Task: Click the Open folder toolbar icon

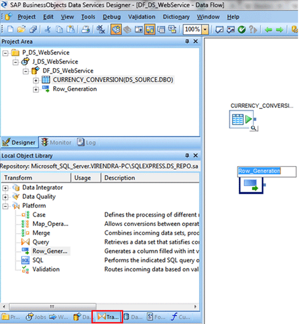Action: [x=21, y=29]
